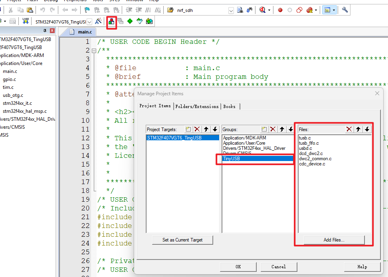Switch to the main.c editor tab
The height and width of the screenshot is (277, 388).
[x=81, y=32]
